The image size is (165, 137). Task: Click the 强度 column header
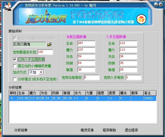pyautogui.click(x=103, y=93)
